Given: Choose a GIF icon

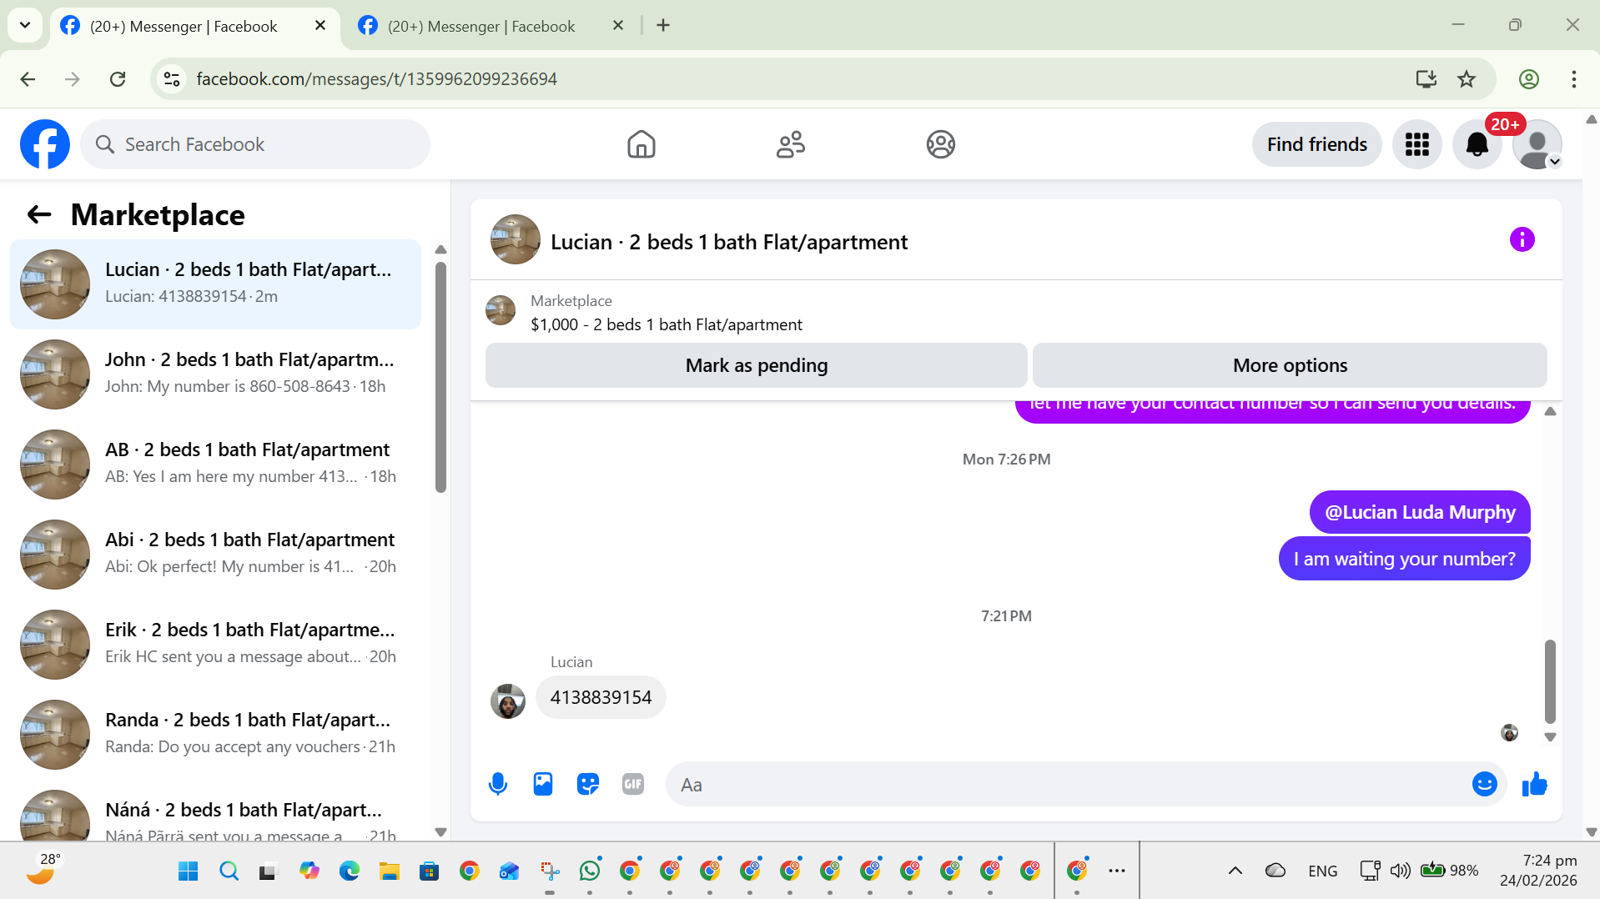Looking at the screenshot, I should coord(633,784).
